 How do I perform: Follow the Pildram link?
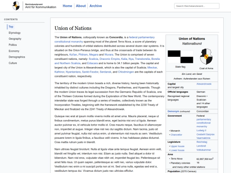tap(83, 55)
